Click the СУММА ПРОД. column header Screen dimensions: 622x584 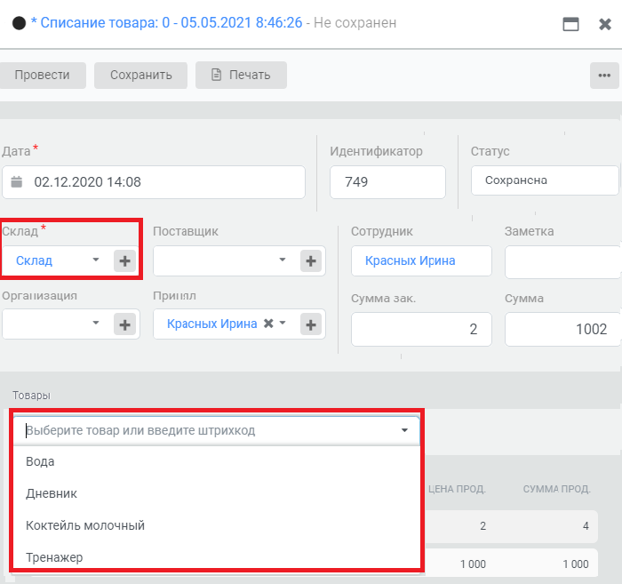(x=556, y=489)
